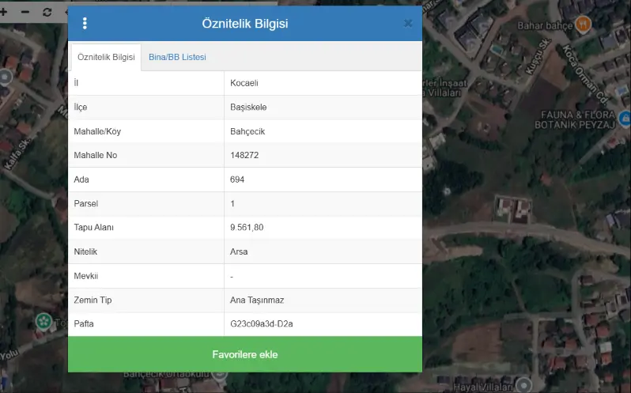Click the refresh map icon

47,12
